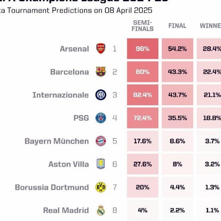Click the FINAL column header
The image size is (221, 221).
click(177, 26)
